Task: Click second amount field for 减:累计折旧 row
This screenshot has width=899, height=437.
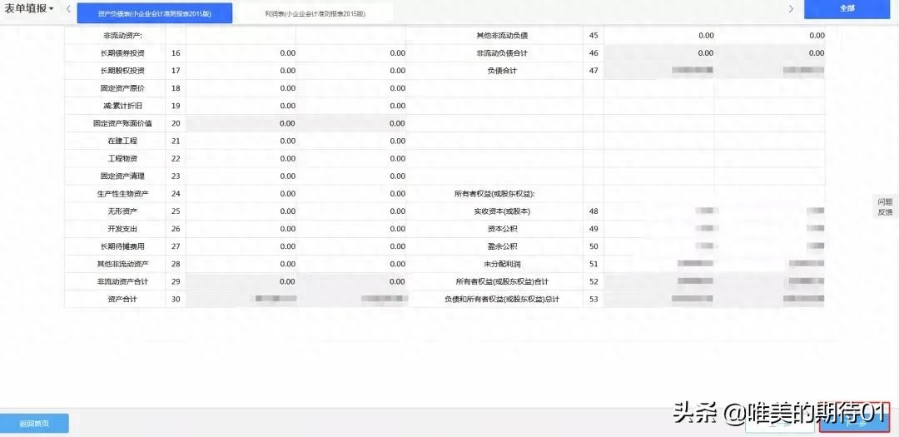Action: (350, 106)
